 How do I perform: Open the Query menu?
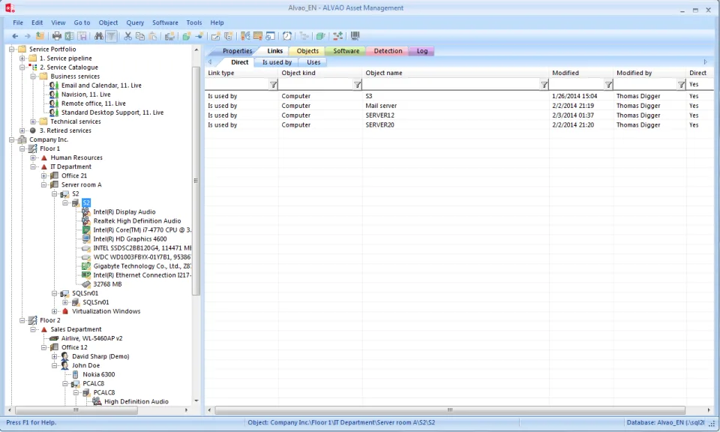135,22
